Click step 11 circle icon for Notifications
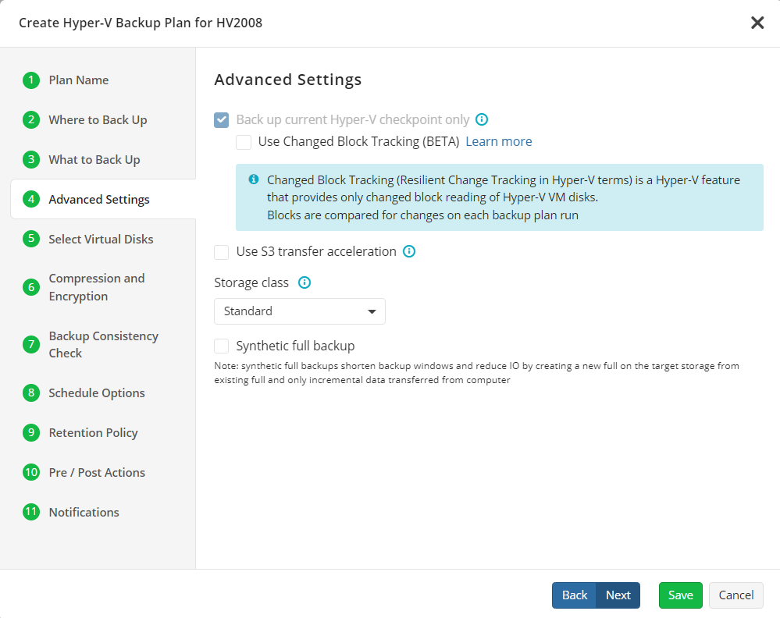This screenshot has width=780, height=618. click(x=31, y=512)
